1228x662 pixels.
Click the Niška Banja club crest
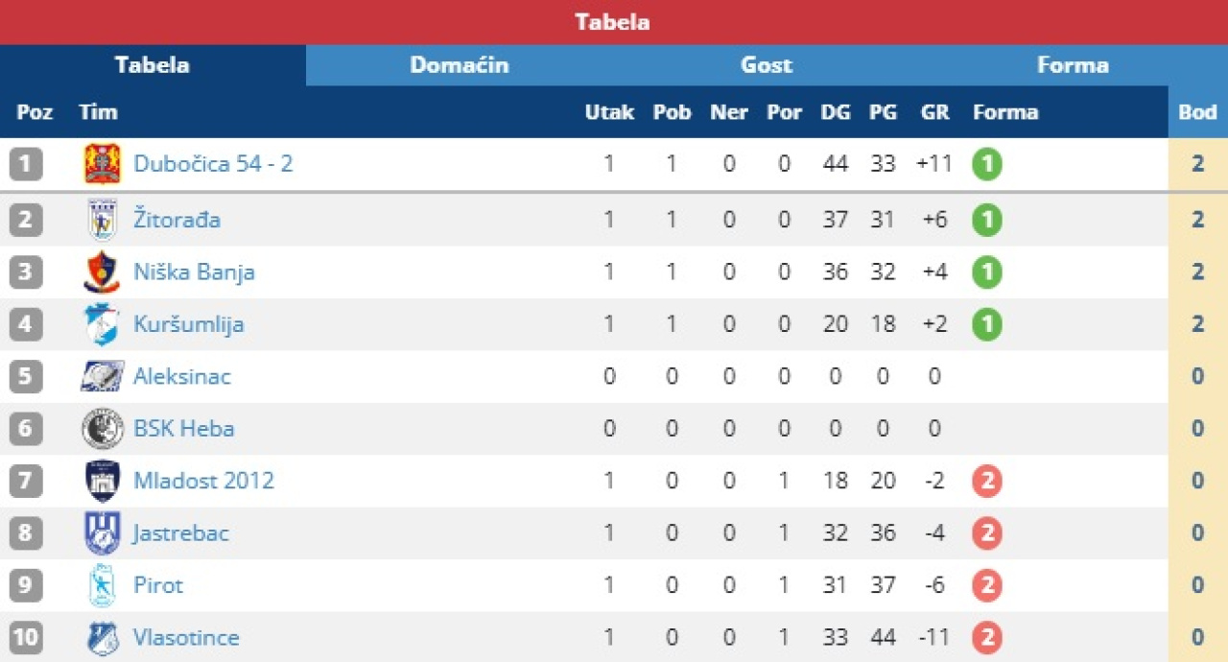(x=102, y=272)
